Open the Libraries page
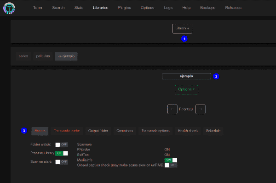Image resolution: width=276 pixels, height=183 pixels. (100, 8)
